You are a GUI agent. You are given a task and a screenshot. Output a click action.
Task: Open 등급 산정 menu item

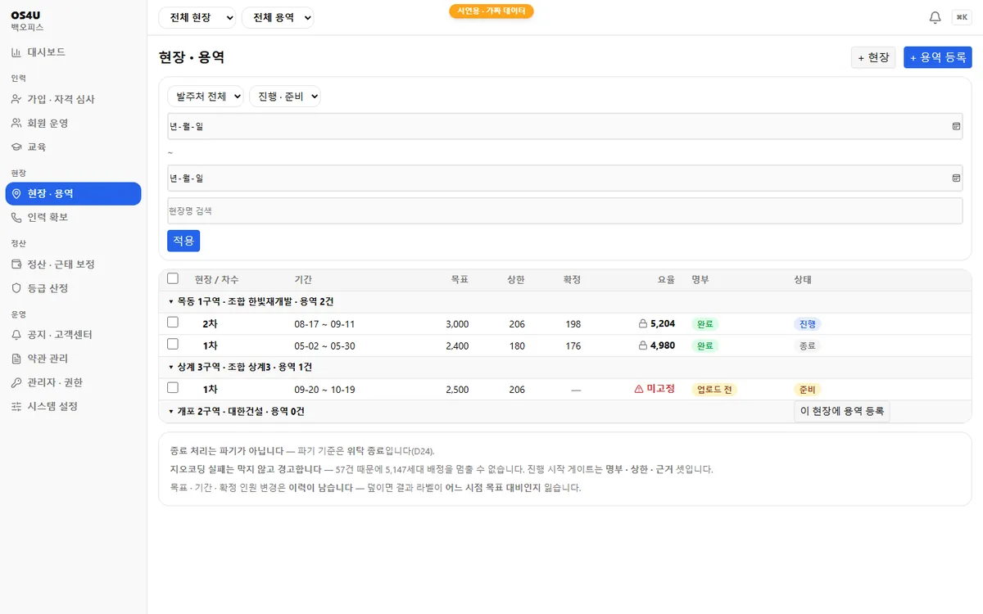click(x=74, y=288)
